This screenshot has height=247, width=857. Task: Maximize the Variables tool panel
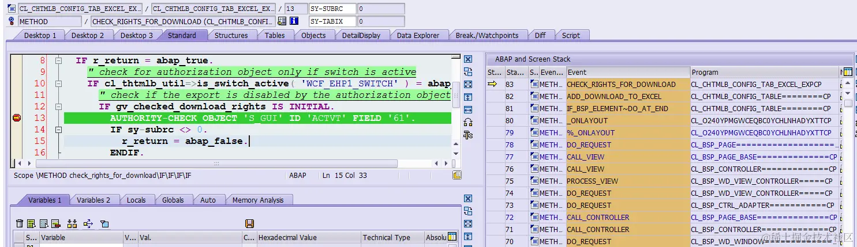coord(468,224)
